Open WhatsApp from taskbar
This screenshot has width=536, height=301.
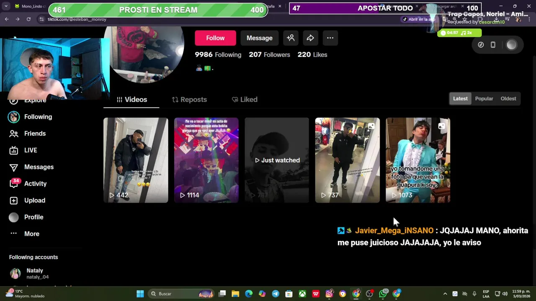[x=383, y=294]
